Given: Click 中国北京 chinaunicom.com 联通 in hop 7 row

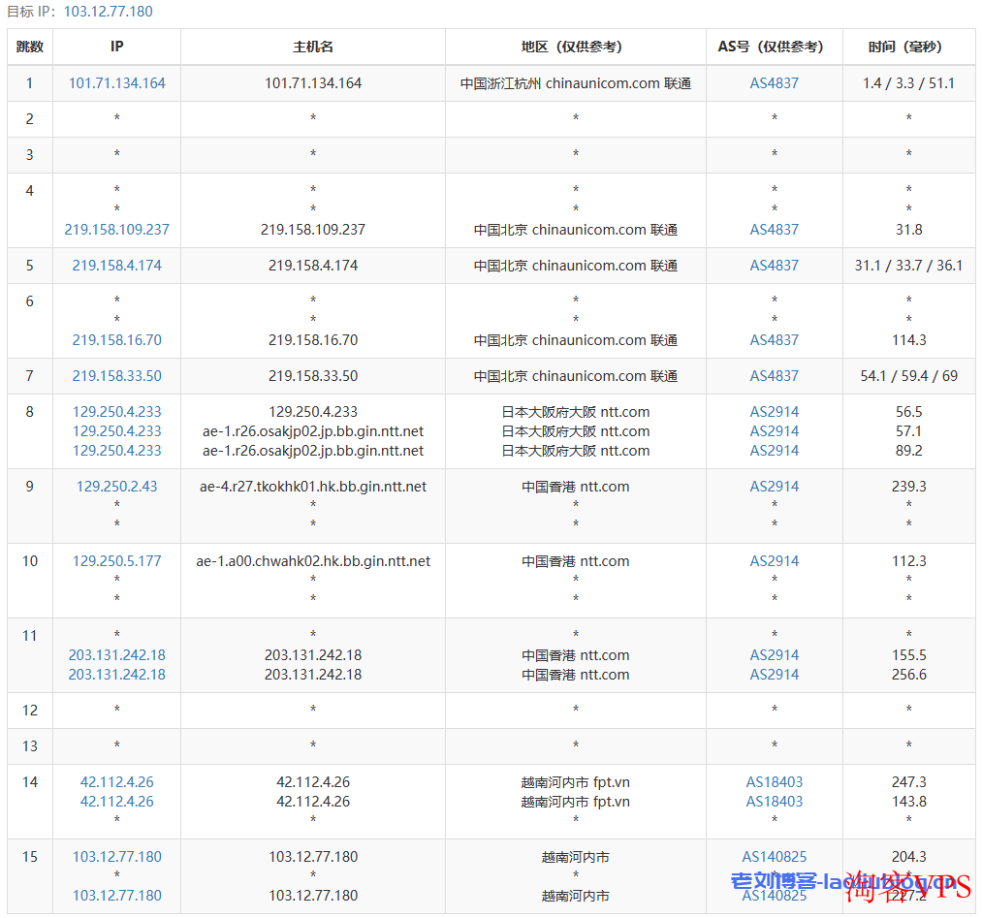Looking at the screenshot, I should point(576,376).
